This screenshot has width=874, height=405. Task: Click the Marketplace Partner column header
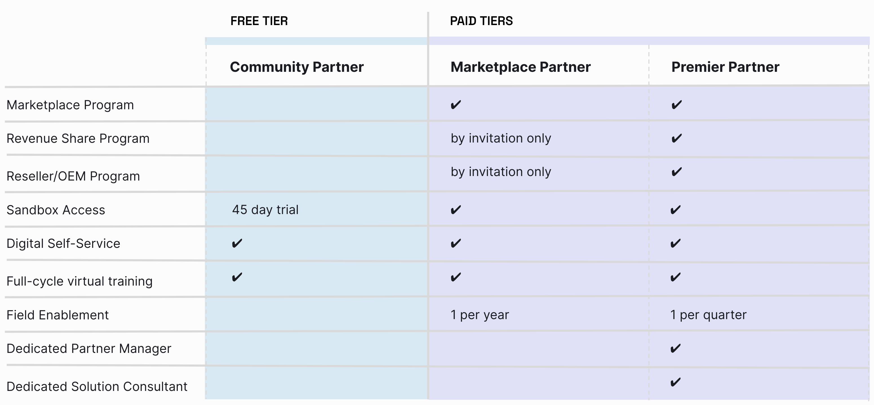[x=520, y=67]
